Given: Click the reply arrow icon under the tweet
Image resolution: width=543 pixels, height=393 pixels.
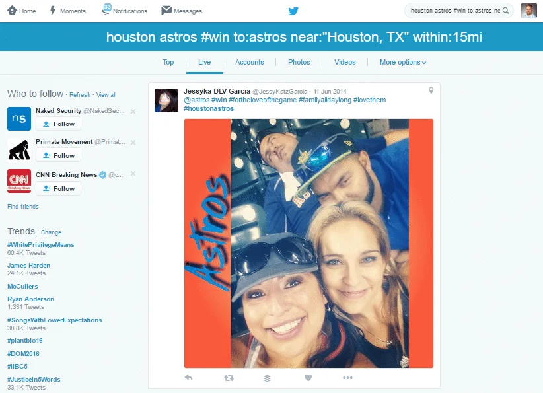Looking at the screenshot, I should point(188,378).
